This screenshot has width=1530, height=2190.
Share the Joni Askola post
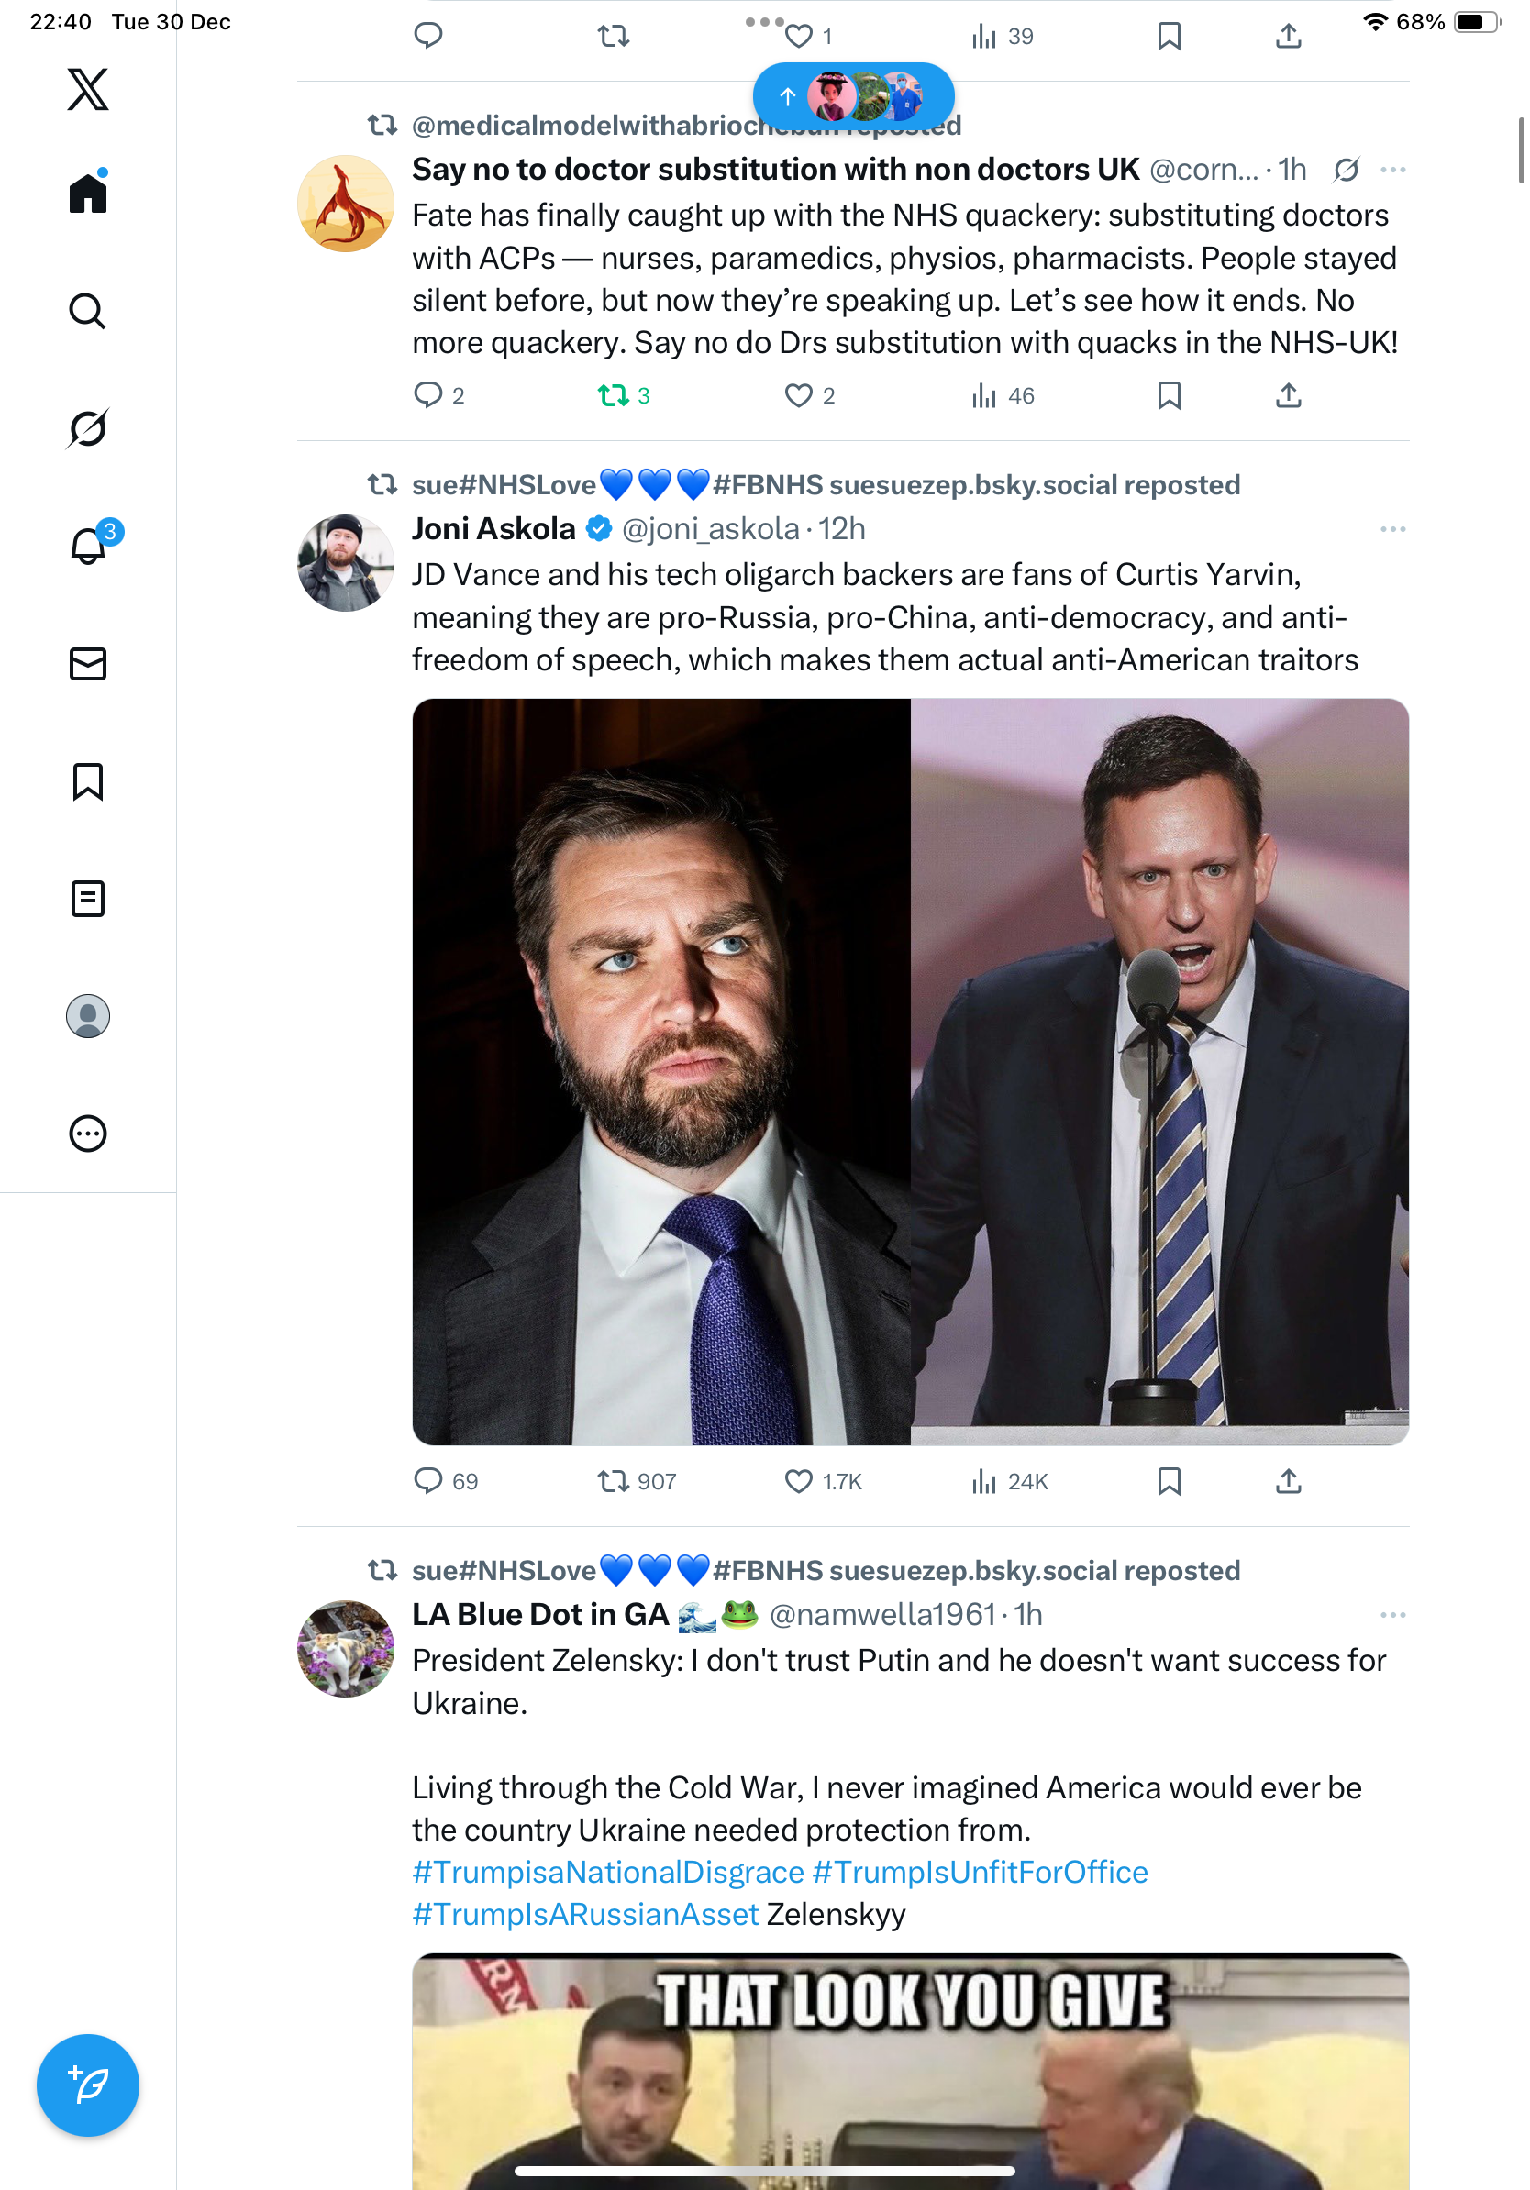tap(1289, 1481)
